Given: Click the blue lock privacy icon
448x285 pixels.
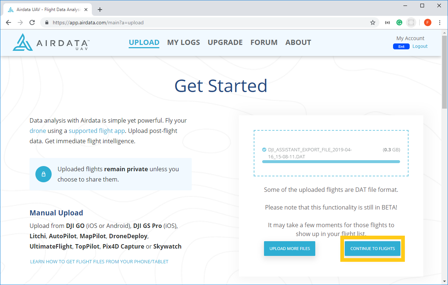Looking at the screenshot, I should (44, 174).
